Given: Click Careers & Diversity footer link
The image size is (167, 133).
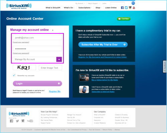Looking at the screenshot, I should 121,115.
